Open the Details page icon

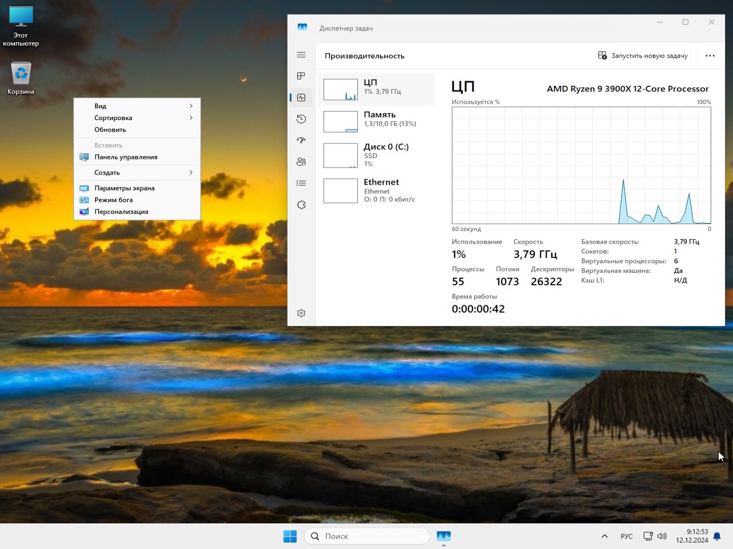coord(301,182)
